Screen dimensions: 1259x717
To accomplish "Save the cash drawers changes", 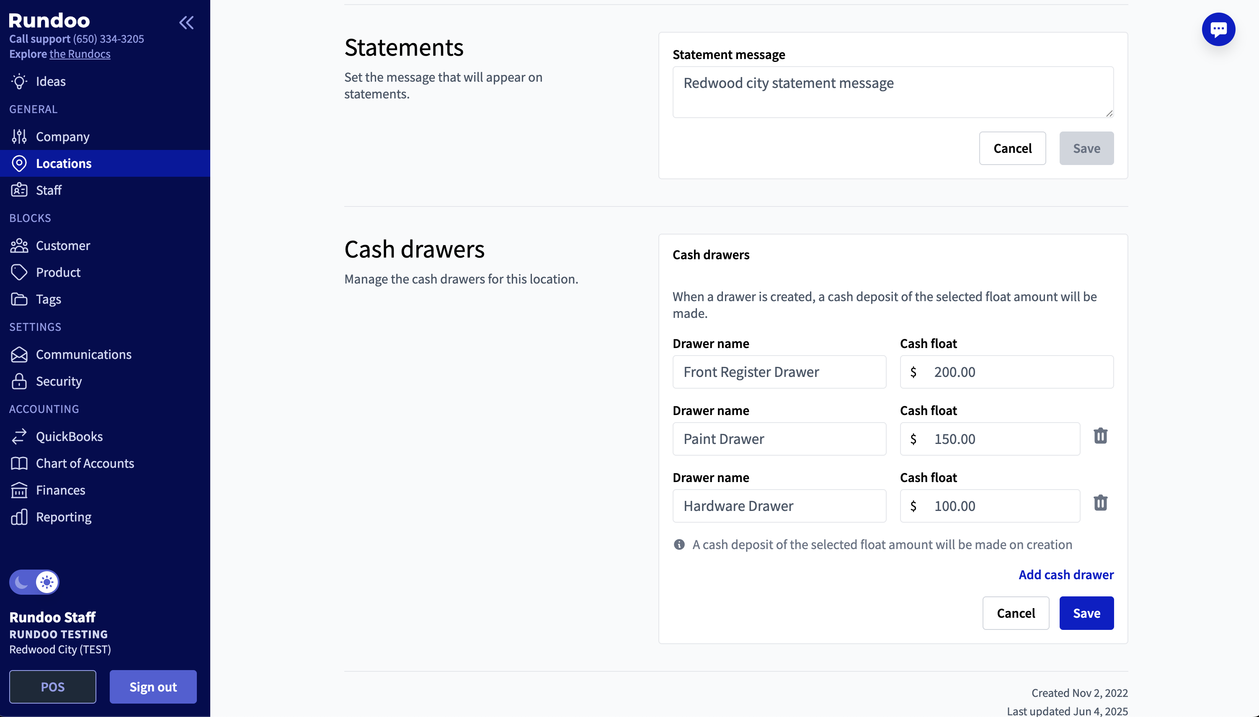I will point(1086,613).
